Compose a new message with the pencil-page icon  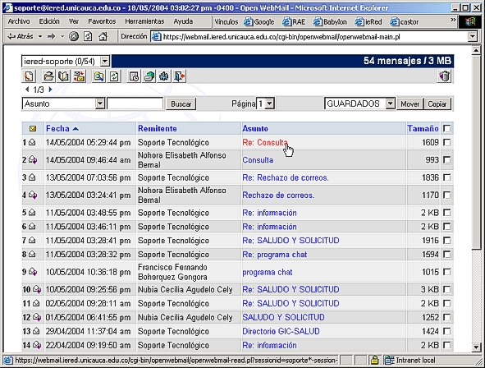[x=29, y=76]
